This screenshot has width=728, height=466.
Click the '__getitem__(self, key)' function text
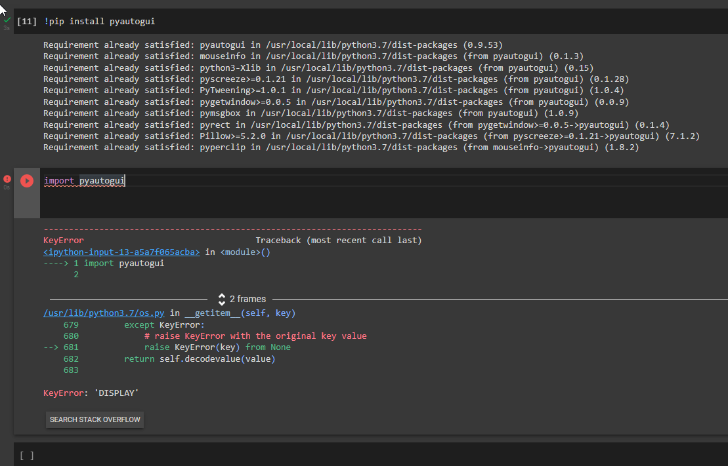pyautogui.click(x=240, y=313)
